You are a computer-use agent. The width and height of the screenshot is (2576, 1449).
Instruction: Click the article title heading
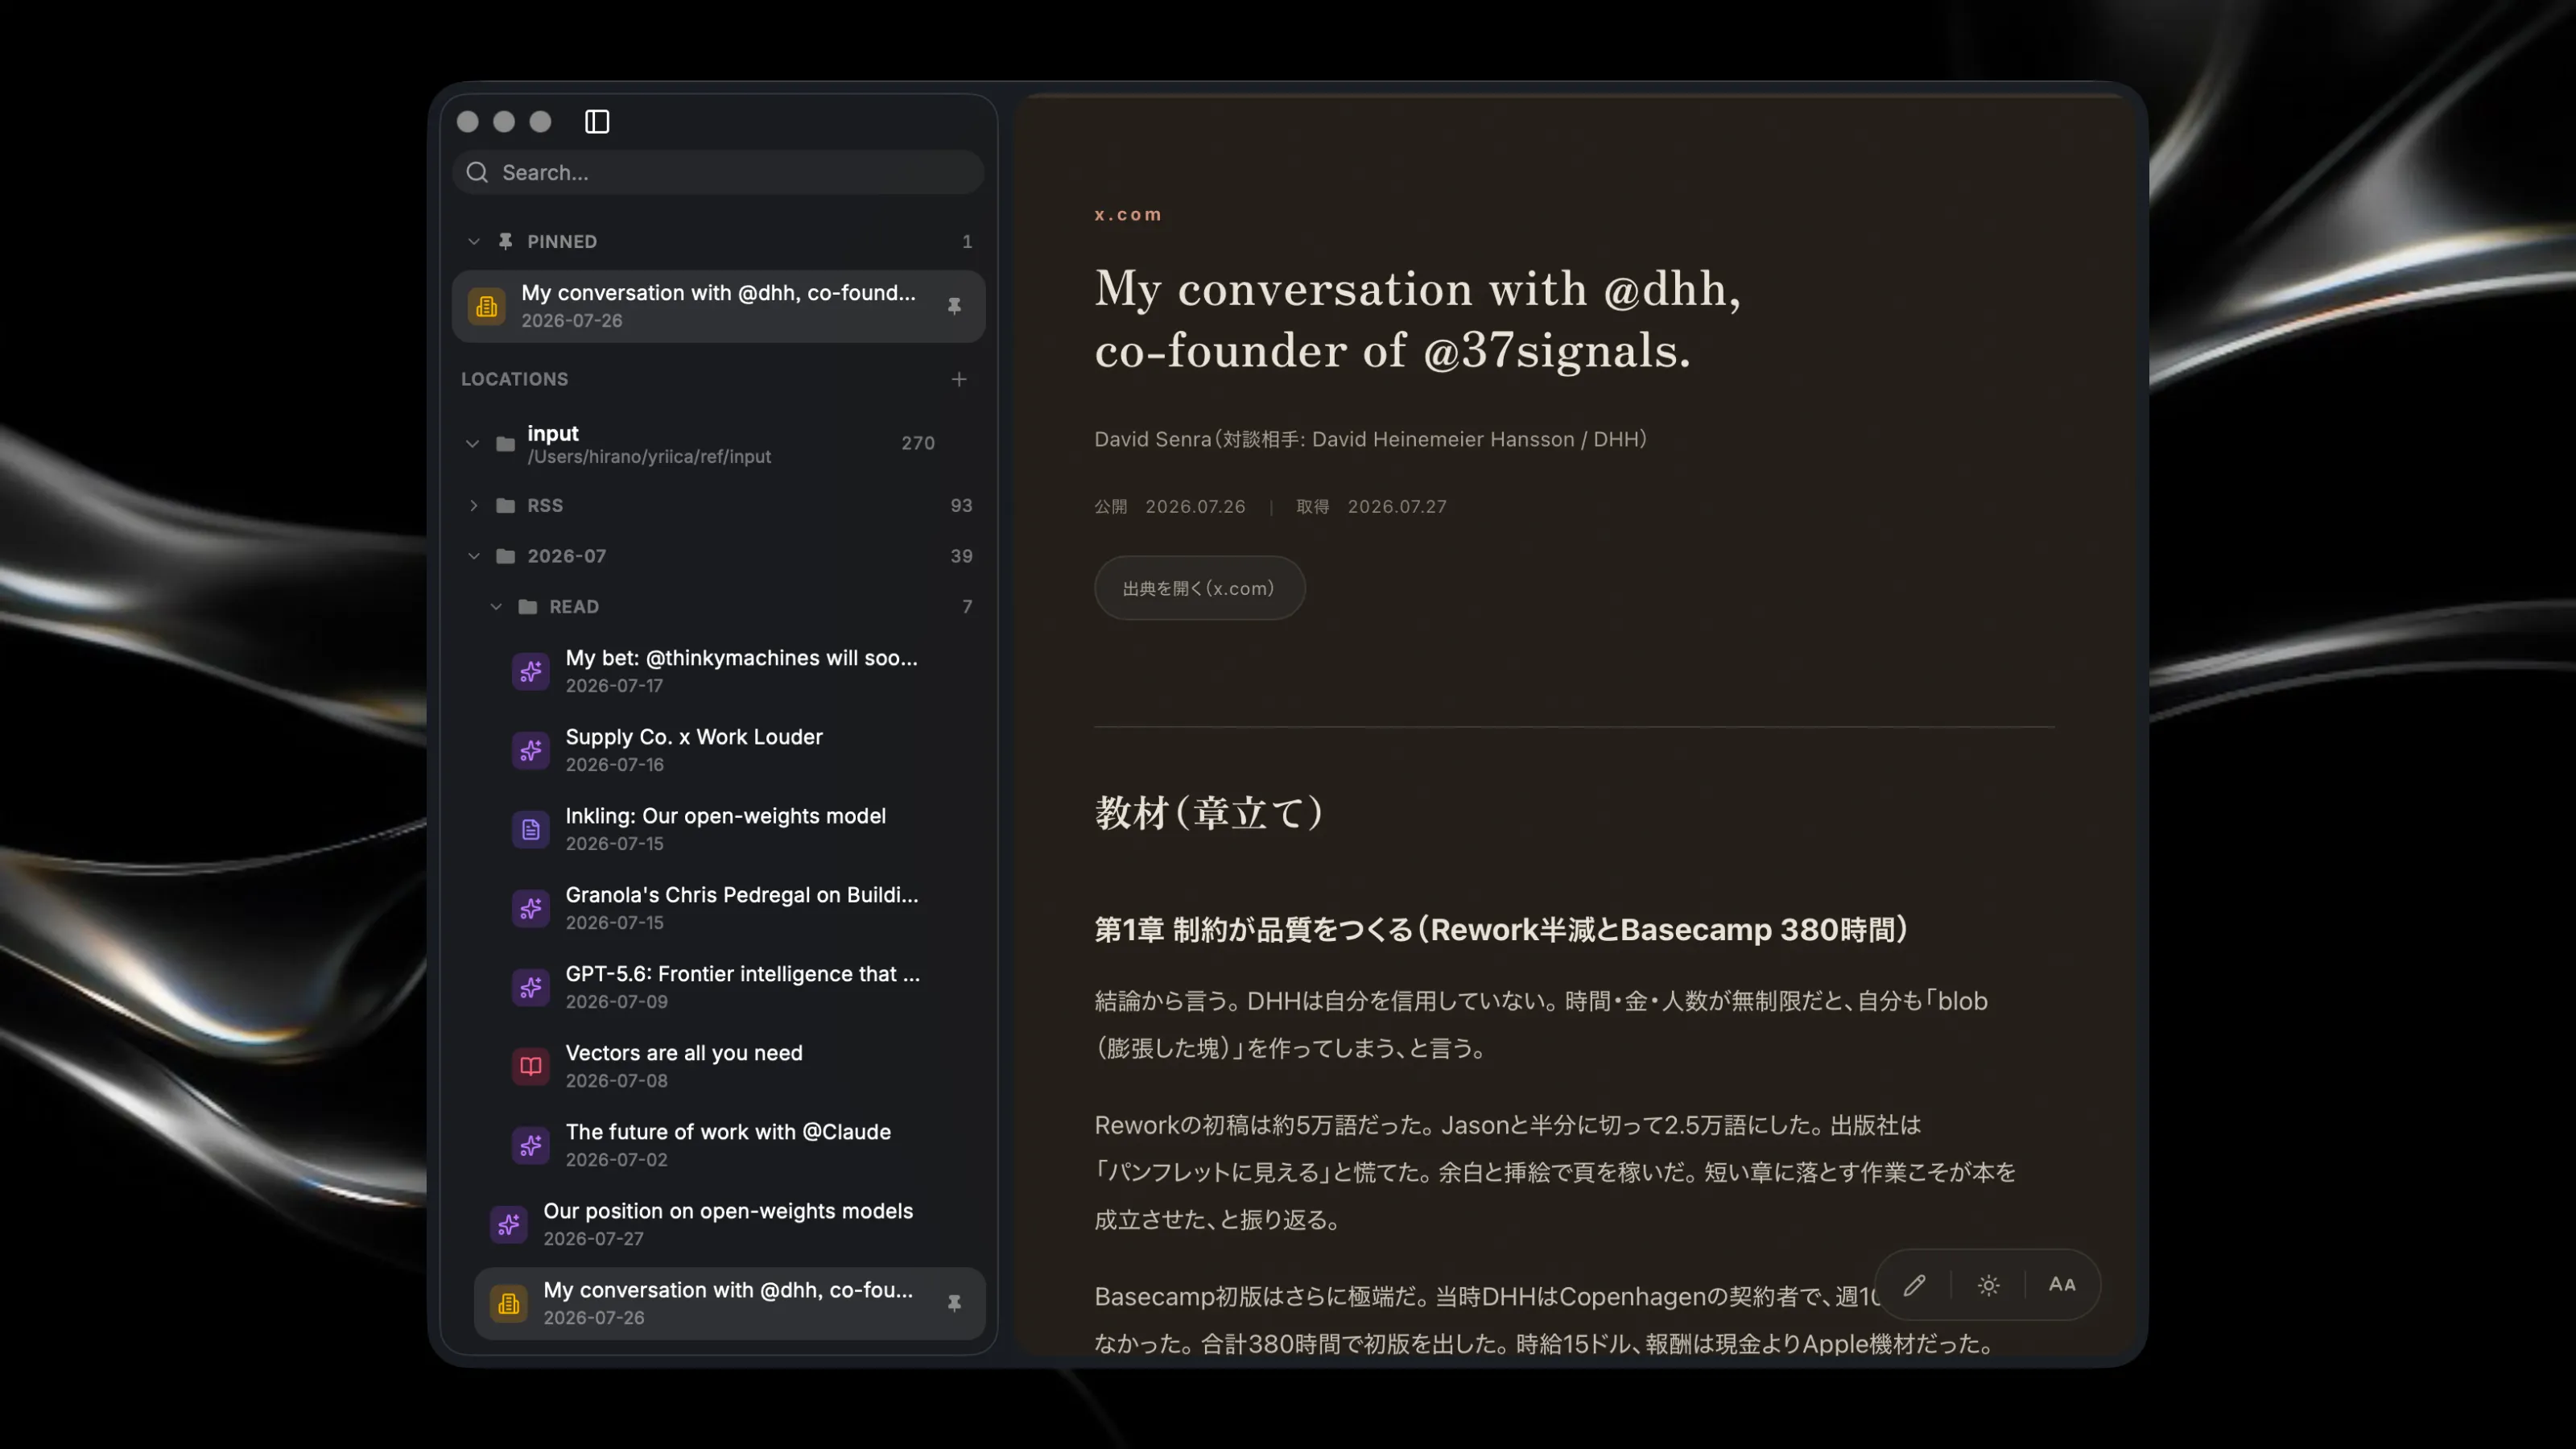click(1417, 319)
